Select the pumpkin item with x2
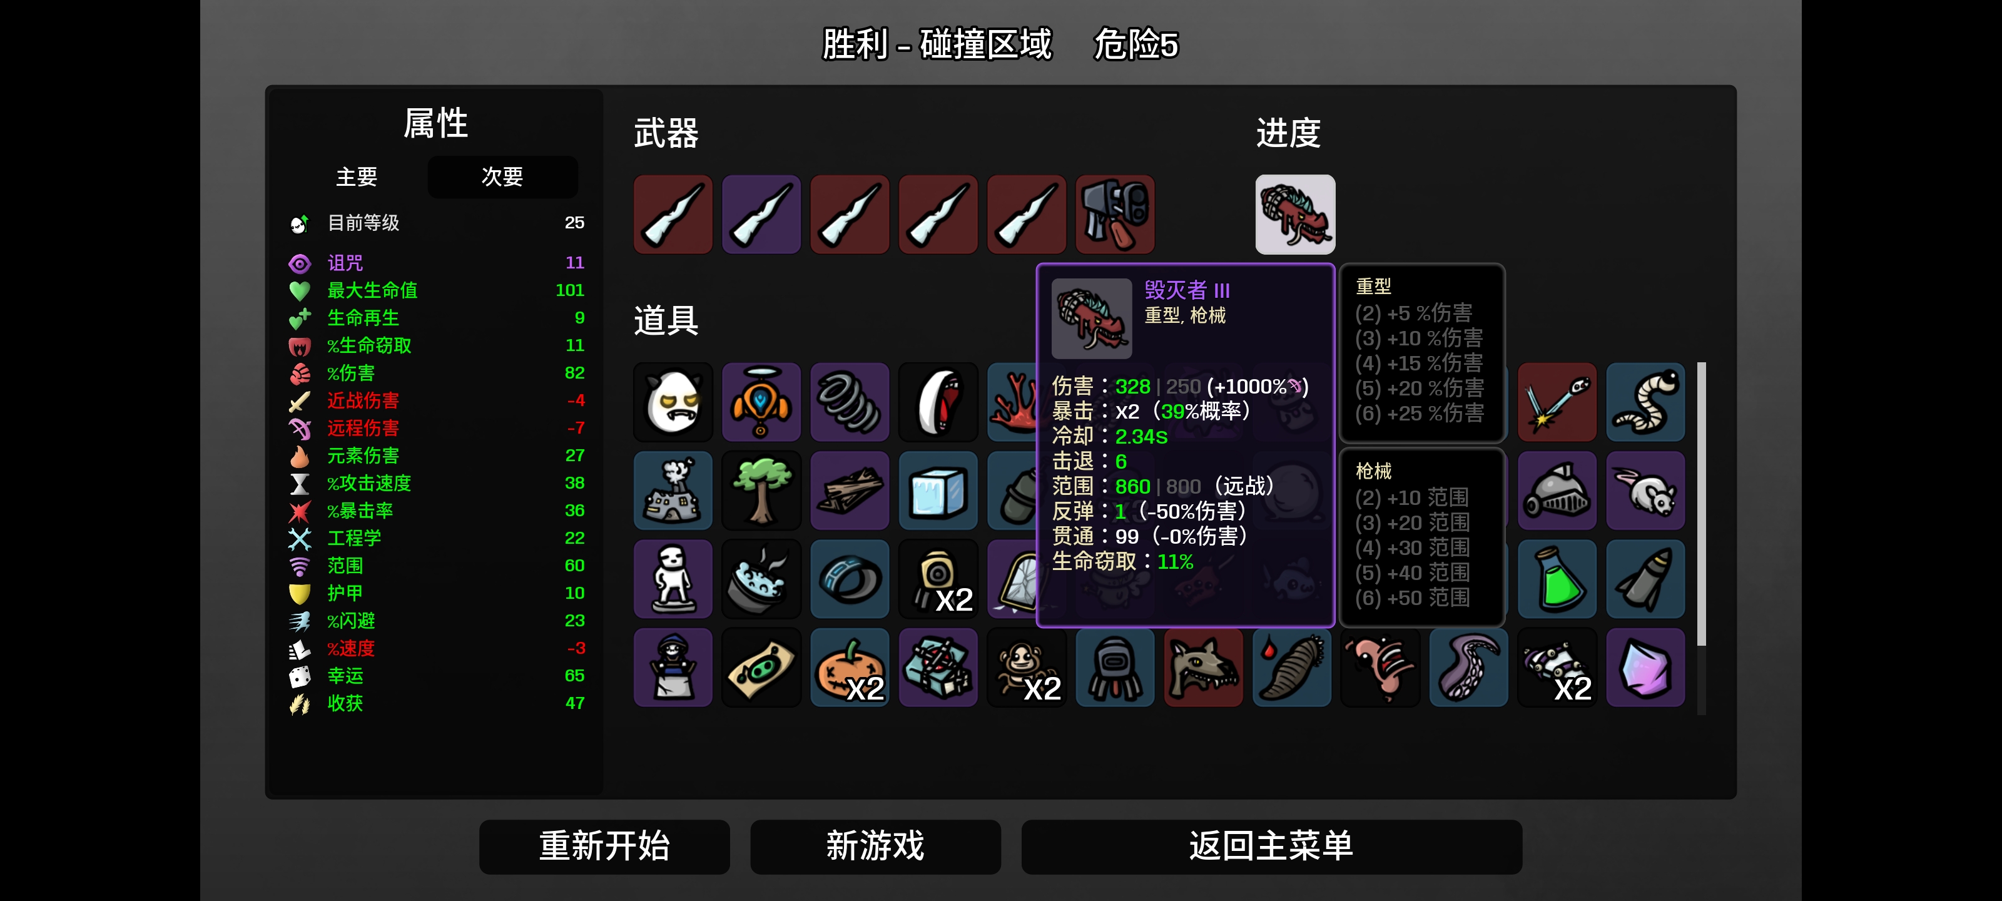This screenshot has width=2002, height=901. 850,668
